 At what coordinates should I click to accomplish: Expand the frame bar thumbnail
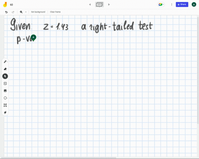(x=99, y=5)
